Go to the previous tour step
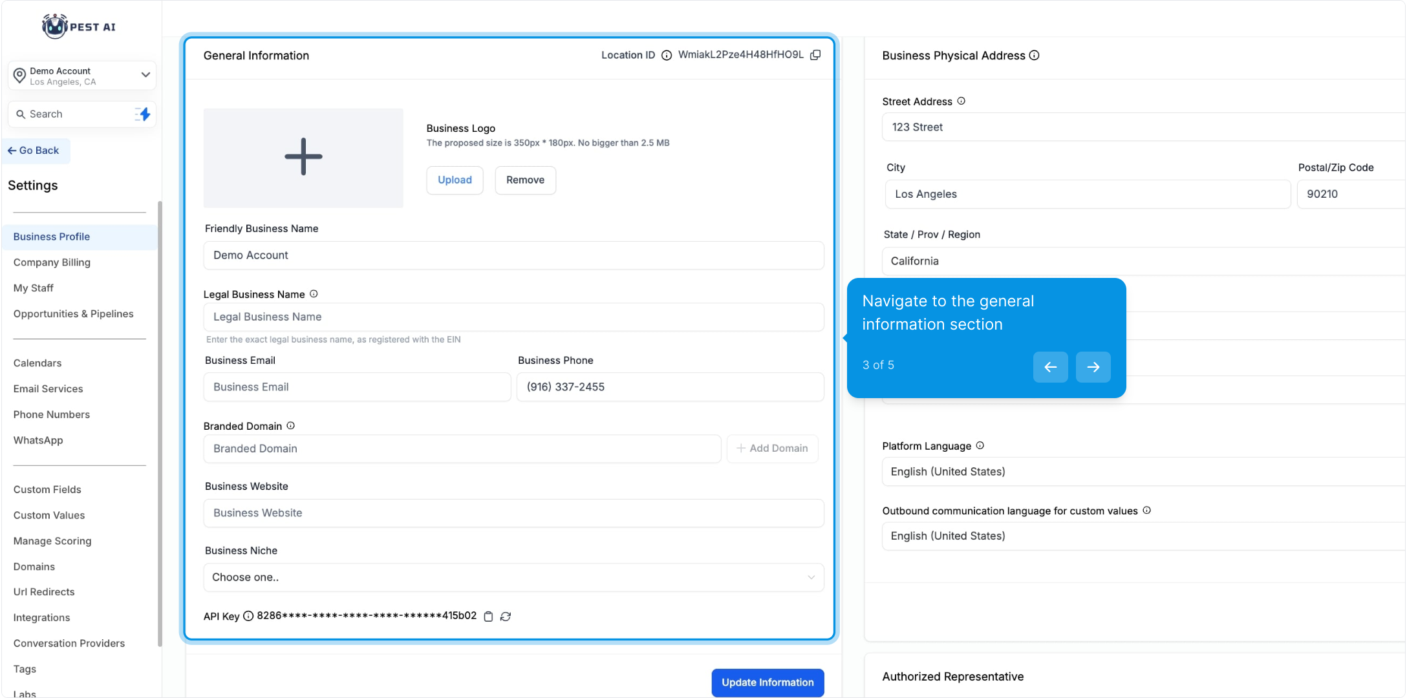The image size is (1407, 698). (1051, 367)
